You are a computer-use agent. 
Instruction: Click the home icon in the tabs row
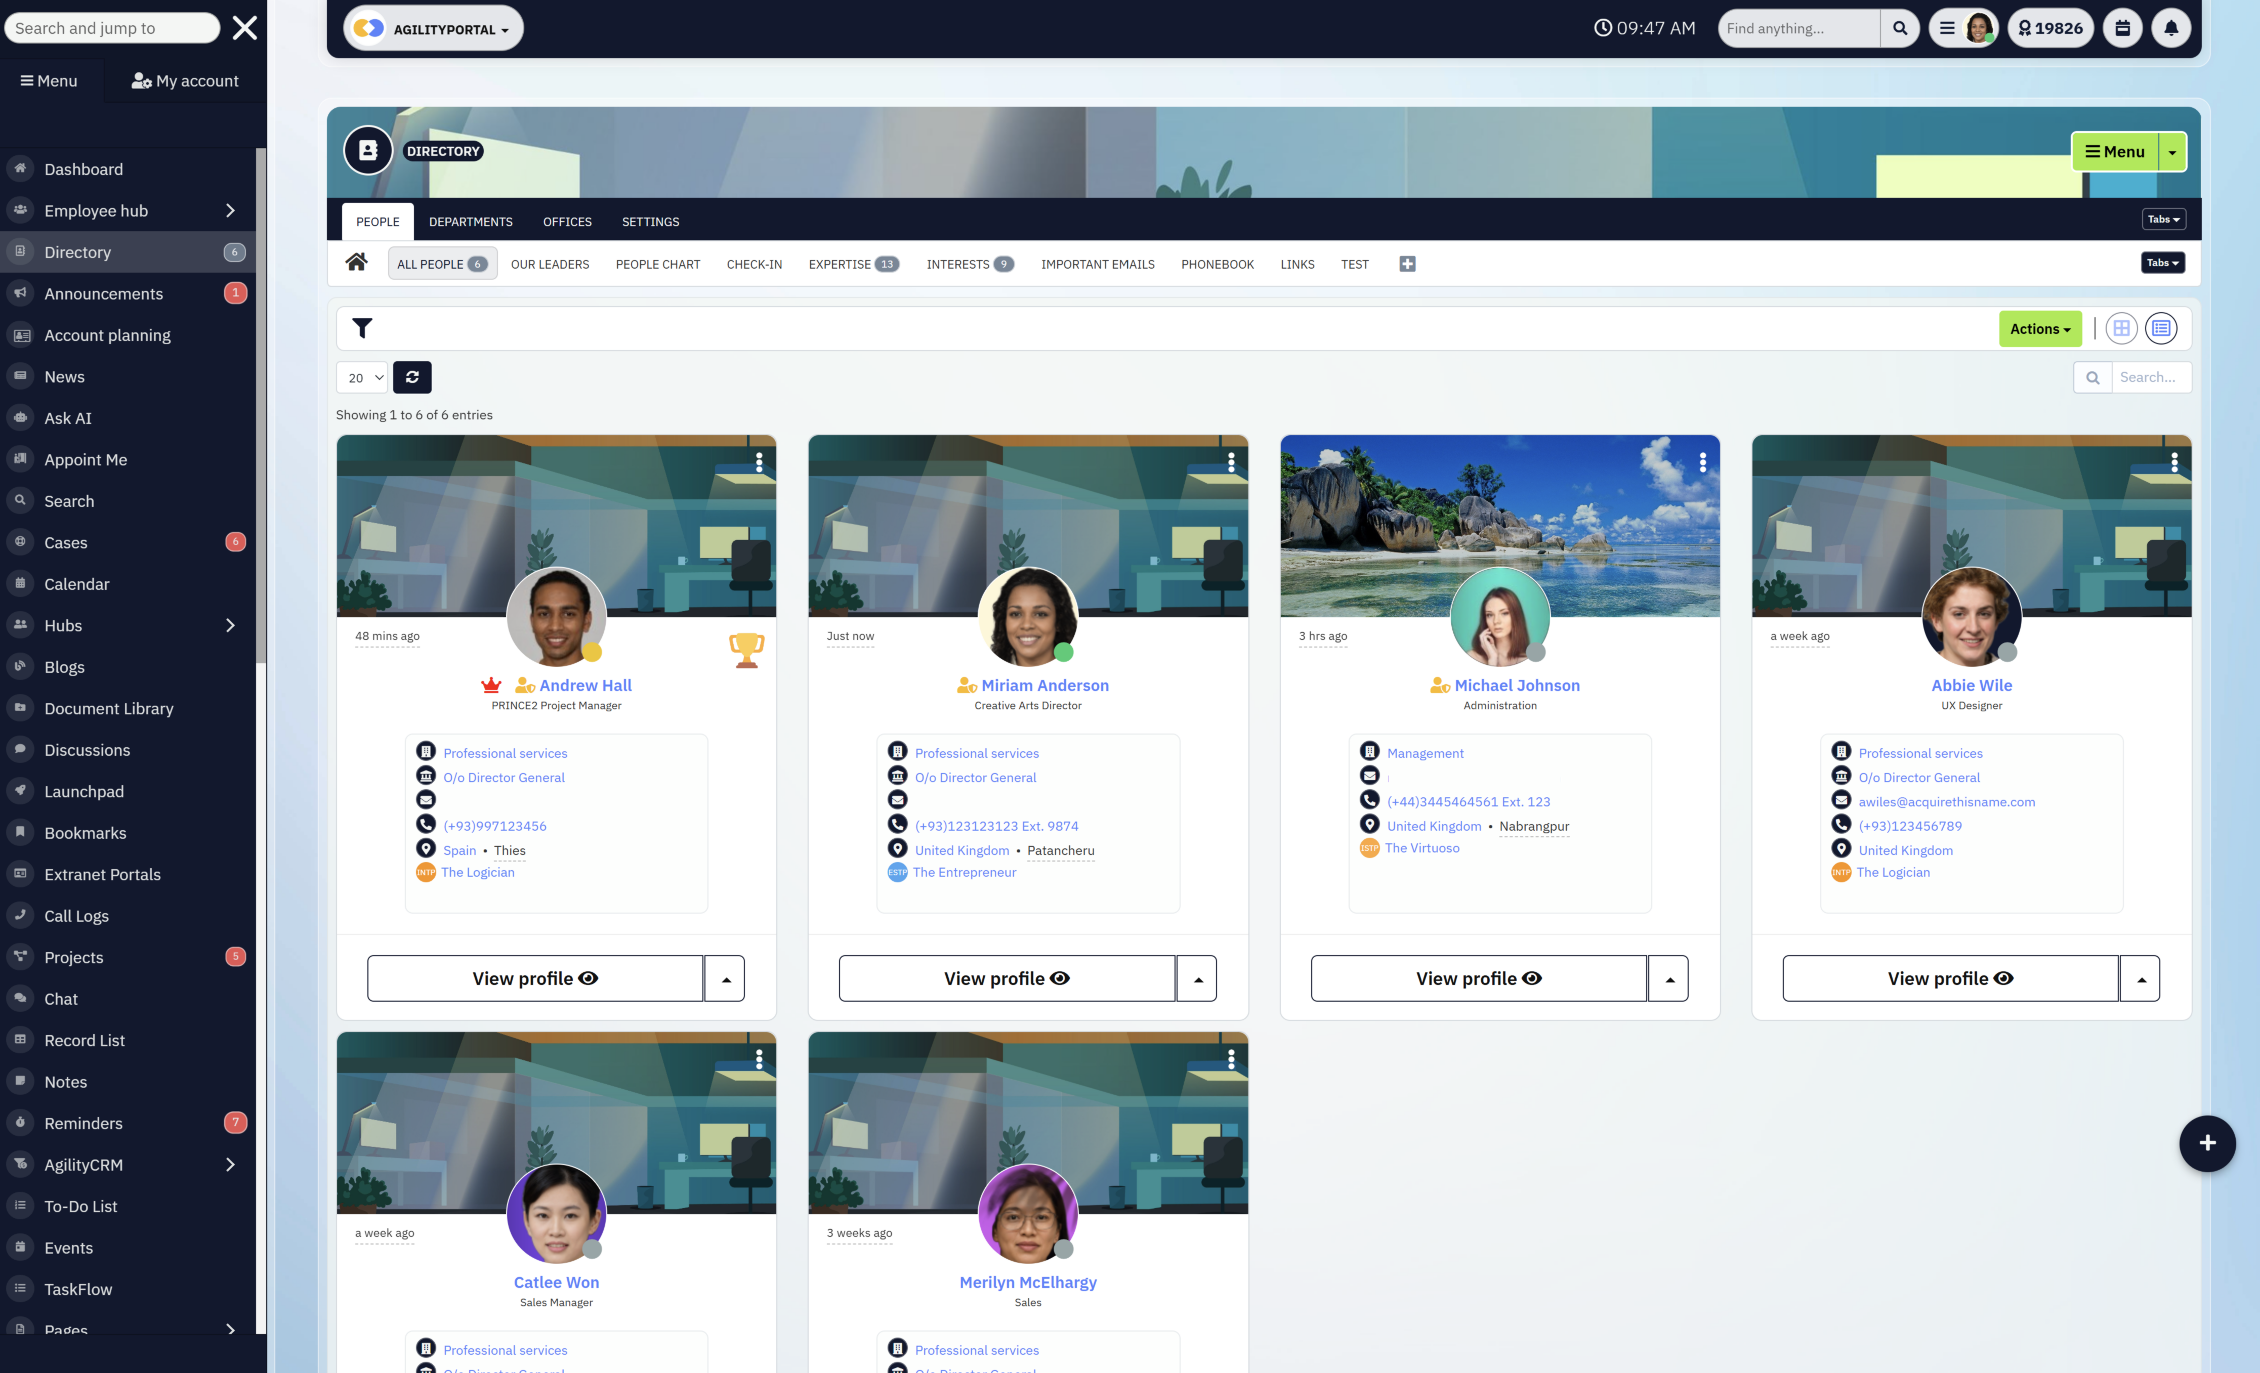357,263
